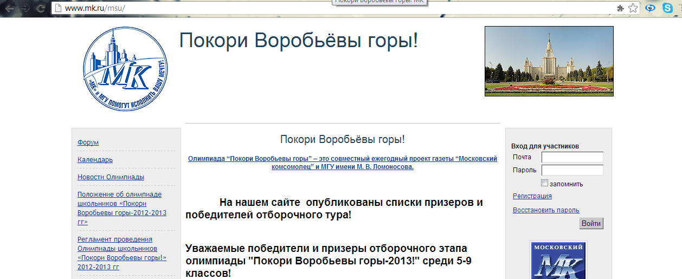Screen dimensions: 682x279
Task: Go back using the browser back arrow
Action: (9, 8)
